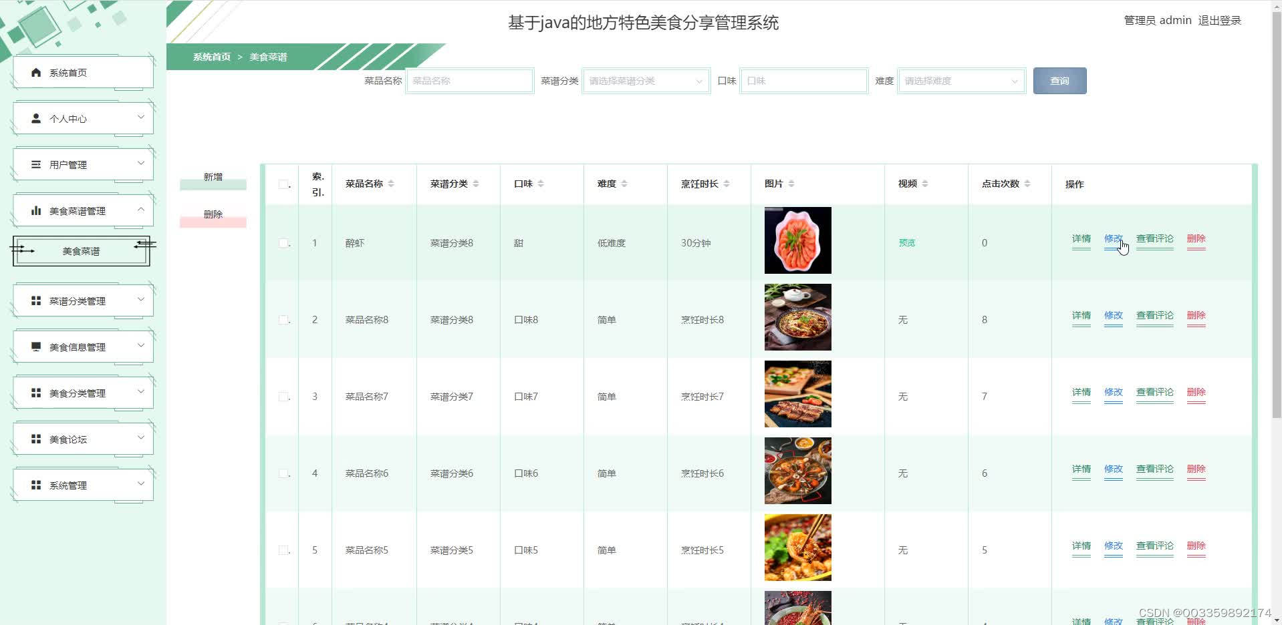Click the monitor icon beside 美食信息管理

pos(36,347)
